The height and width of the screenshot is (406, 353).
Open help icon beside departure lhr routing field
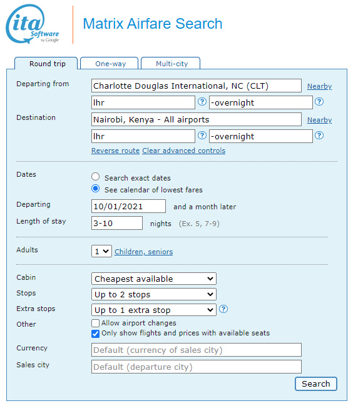[x=202, y=102]
